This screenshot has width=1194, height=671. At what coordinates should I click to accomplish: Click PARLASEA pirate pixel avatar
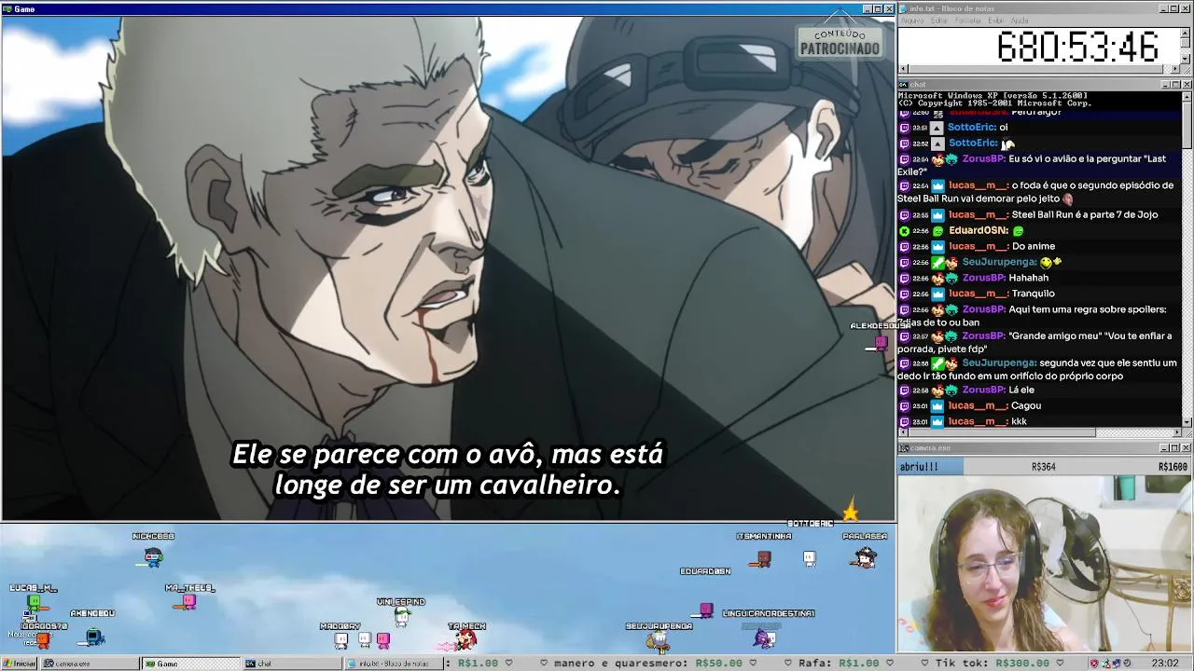[865, 557]
